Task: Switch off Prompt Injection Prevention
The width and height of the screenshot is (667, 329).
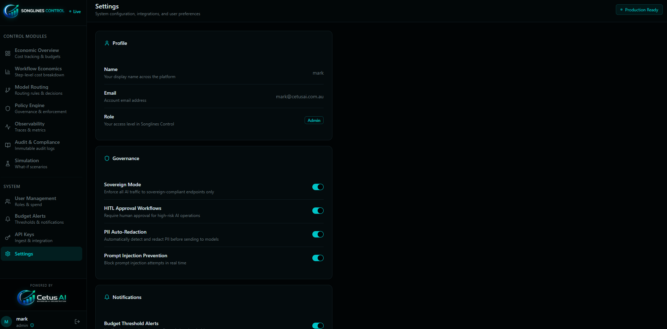Action: (318, 258)
